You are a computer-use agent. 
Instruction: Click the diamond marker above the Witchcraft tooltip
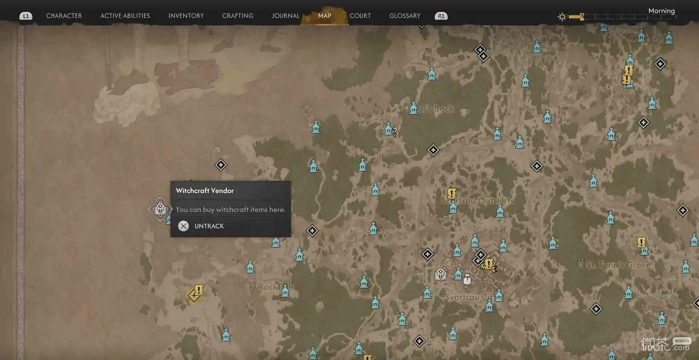221,165
